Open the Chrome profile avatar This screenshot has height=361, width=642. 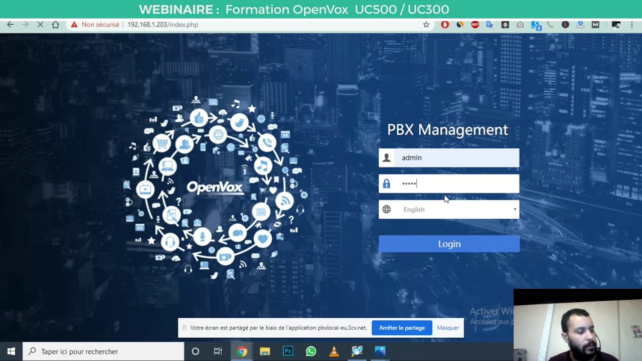click(x=616, y=25)
